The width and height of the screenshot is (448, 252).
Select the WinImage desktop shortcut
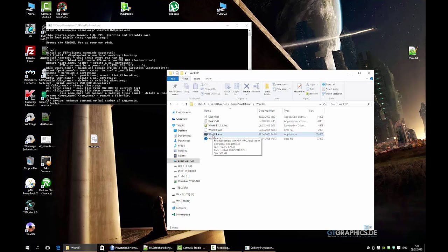point(30,119)
